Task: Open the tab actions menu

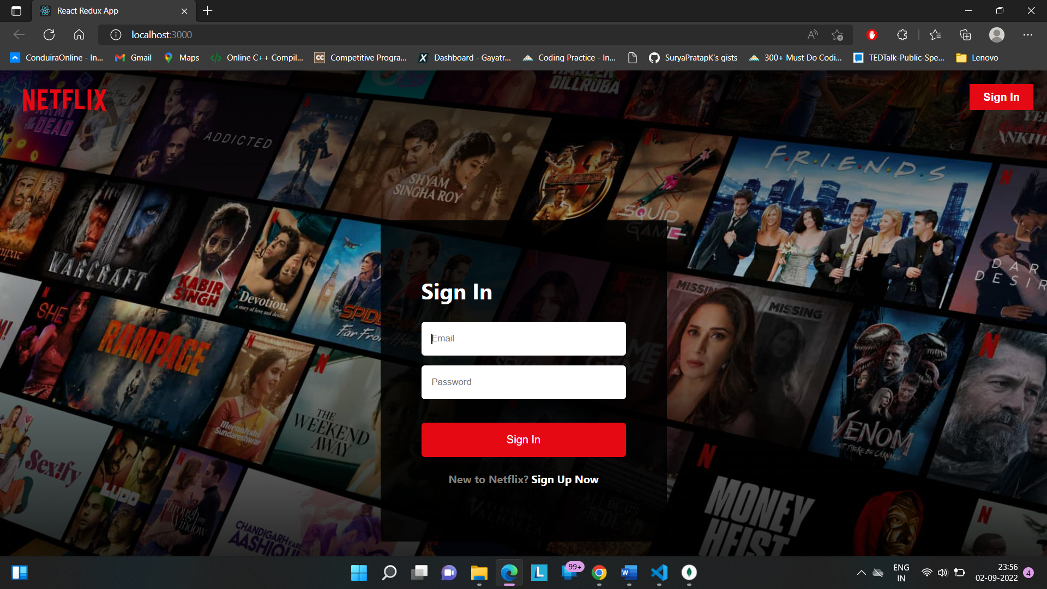Action: pos(17,10)
